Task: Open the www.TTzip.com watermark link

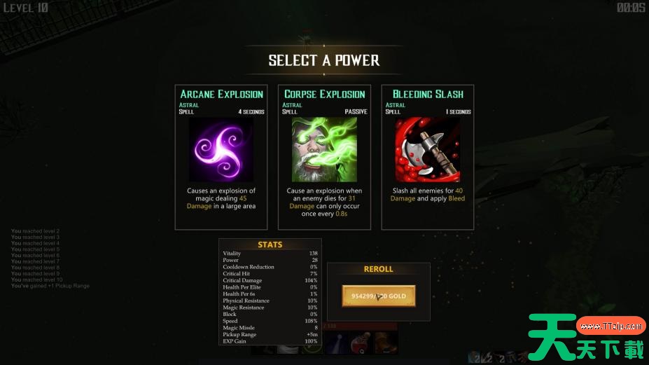Action: 611,326
